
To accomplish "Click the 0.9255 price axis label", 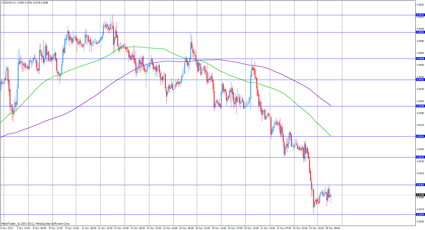I will (421, 222).
